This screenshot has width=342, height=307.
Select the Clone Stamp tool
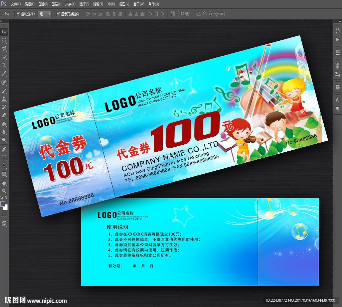tap(4, 99)
